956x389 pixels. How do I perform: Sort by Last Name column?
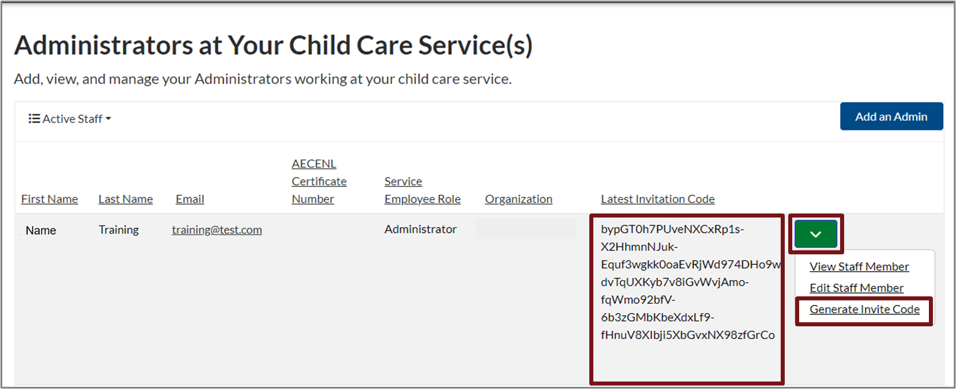pos(125,199)
